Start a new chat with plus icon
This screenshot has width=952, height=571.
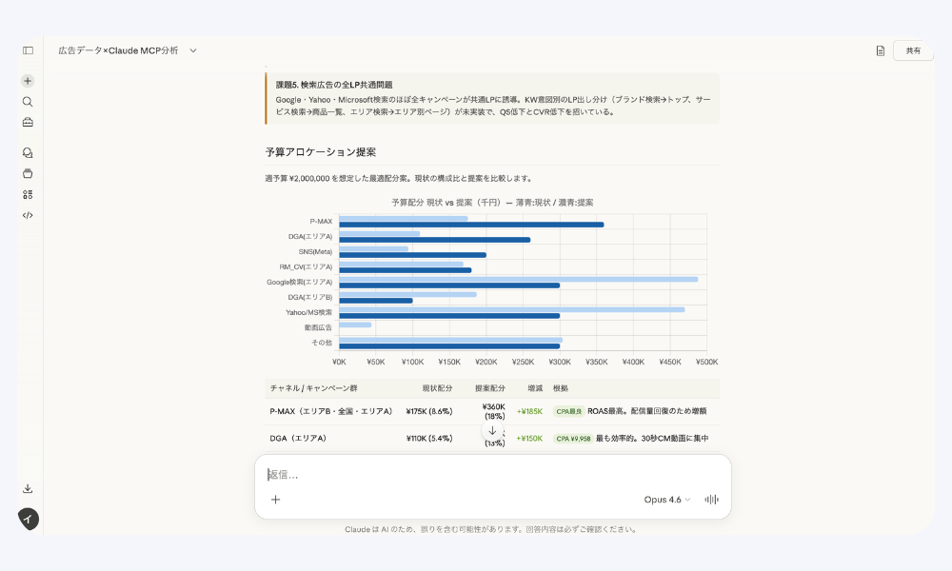[28, 81]
